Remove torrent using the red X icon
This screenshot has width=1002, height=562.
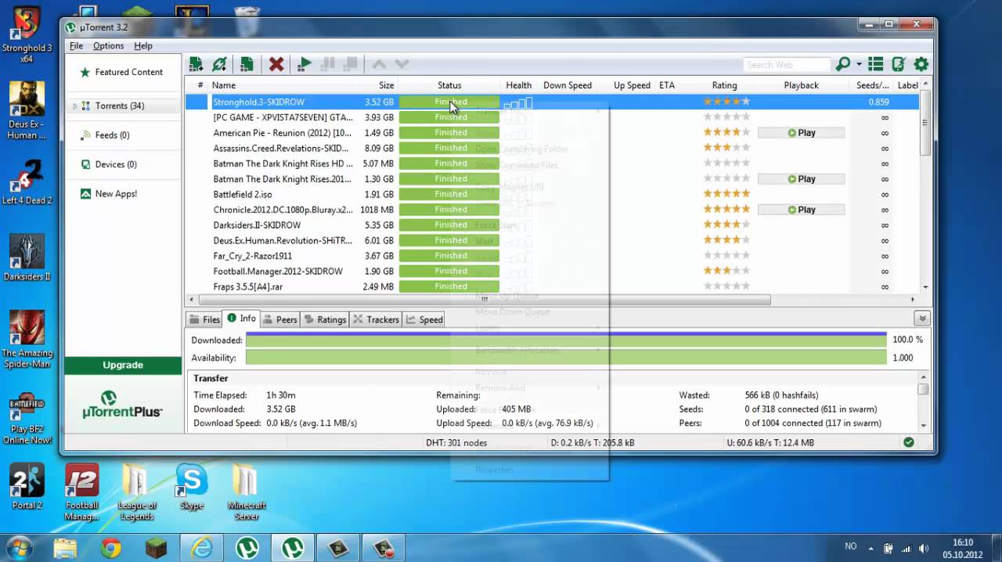click(276, 64)
